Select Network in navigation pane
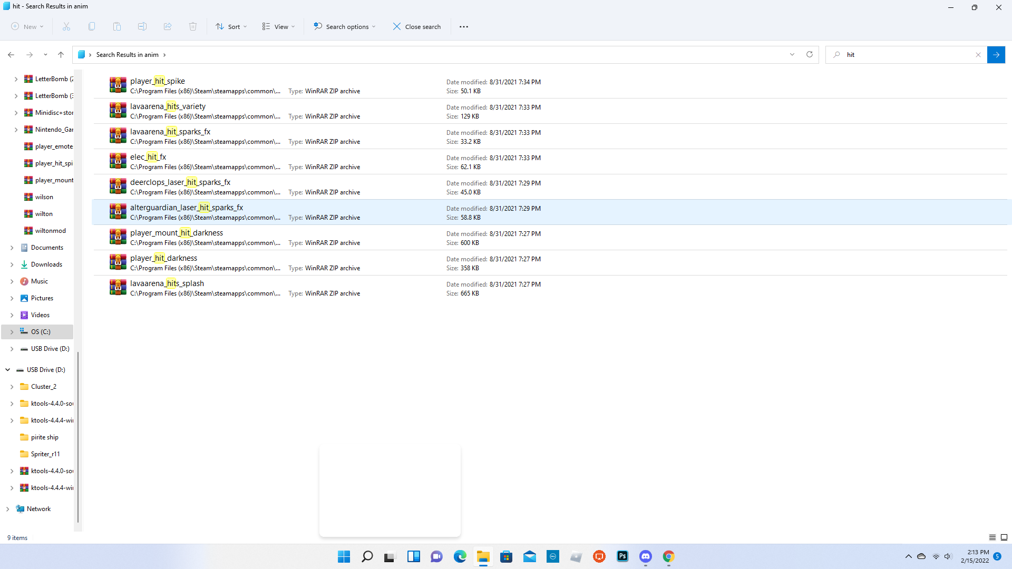 38,509
